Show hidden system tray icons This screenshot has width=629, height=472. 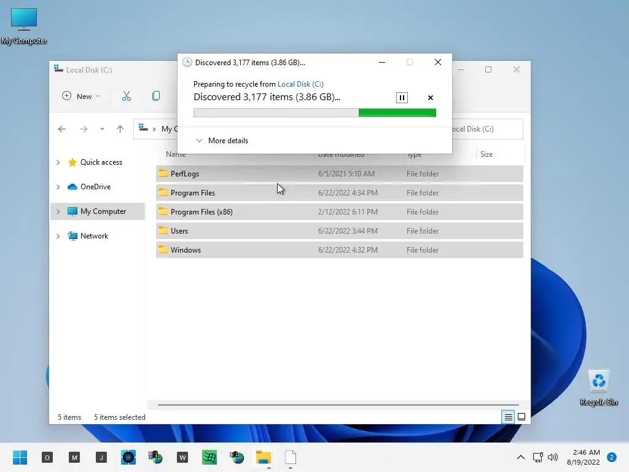click(x=521, y=457)
